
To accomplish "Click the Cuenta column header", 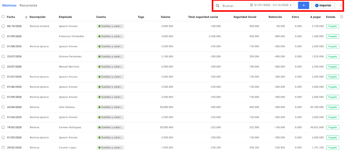I will (101, 17).
